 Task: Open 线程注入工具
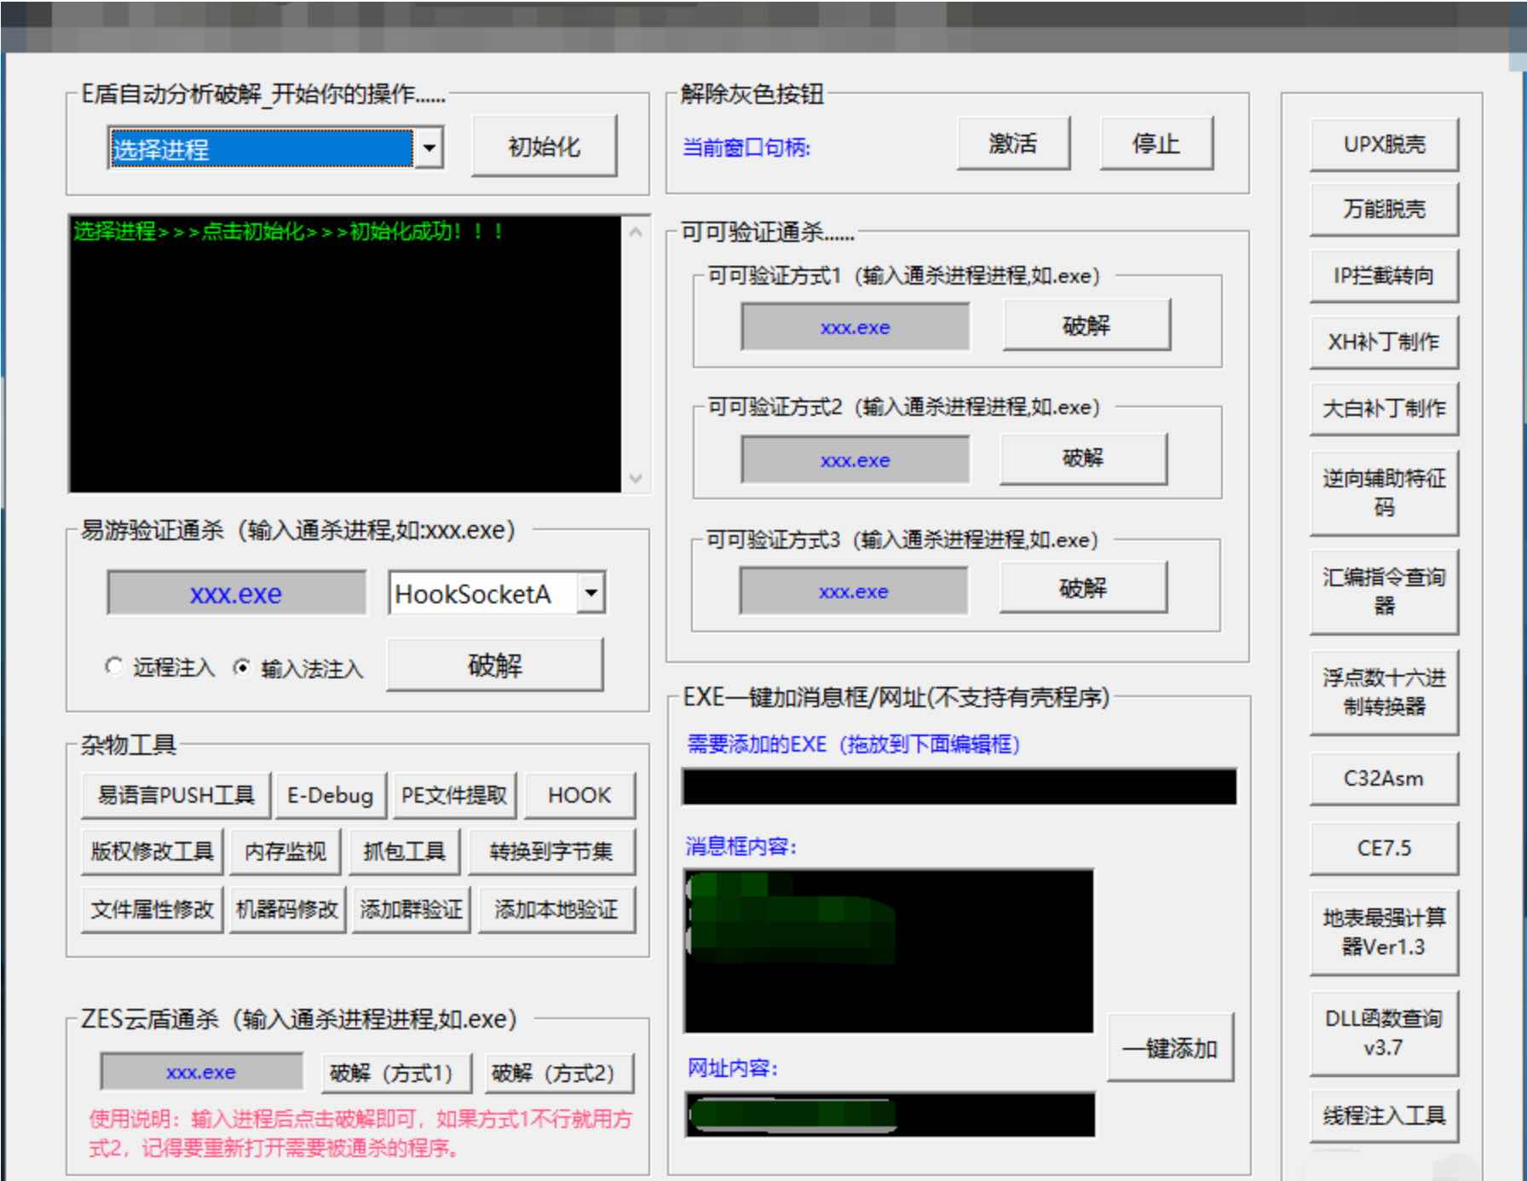(x=1384, y=1116)
